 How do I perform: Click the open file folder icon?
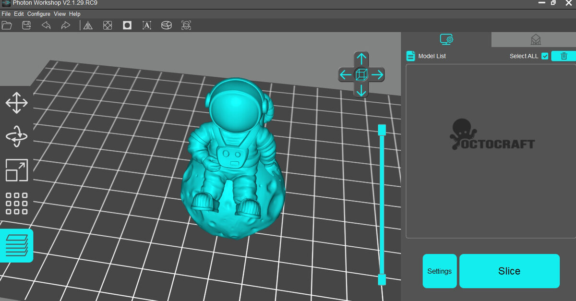click(x=7, y=25)
